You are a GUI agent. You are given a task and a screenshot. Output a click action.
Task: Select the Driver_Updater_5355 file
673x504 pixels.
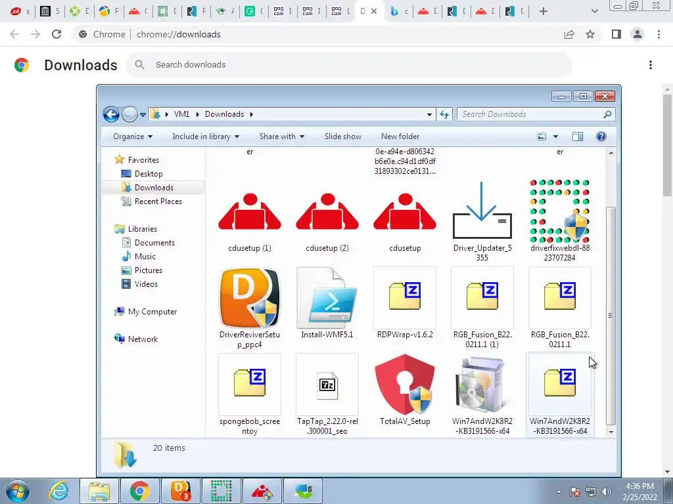482,211
